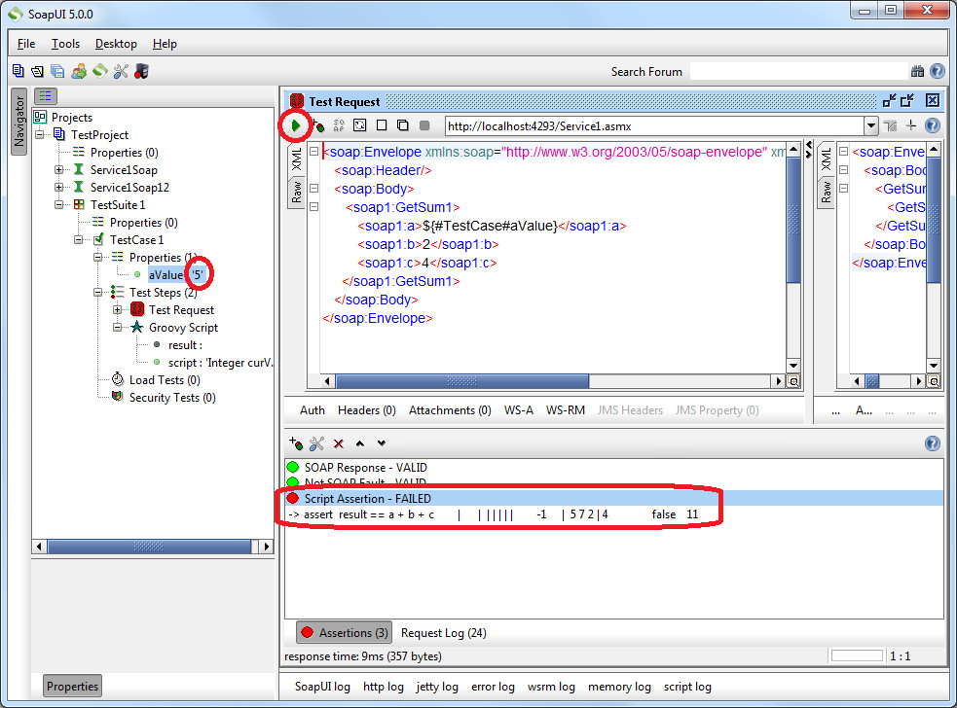Open the SoapUI log tab
This screenshot has height=708, width=957.
tap(322, 687)
